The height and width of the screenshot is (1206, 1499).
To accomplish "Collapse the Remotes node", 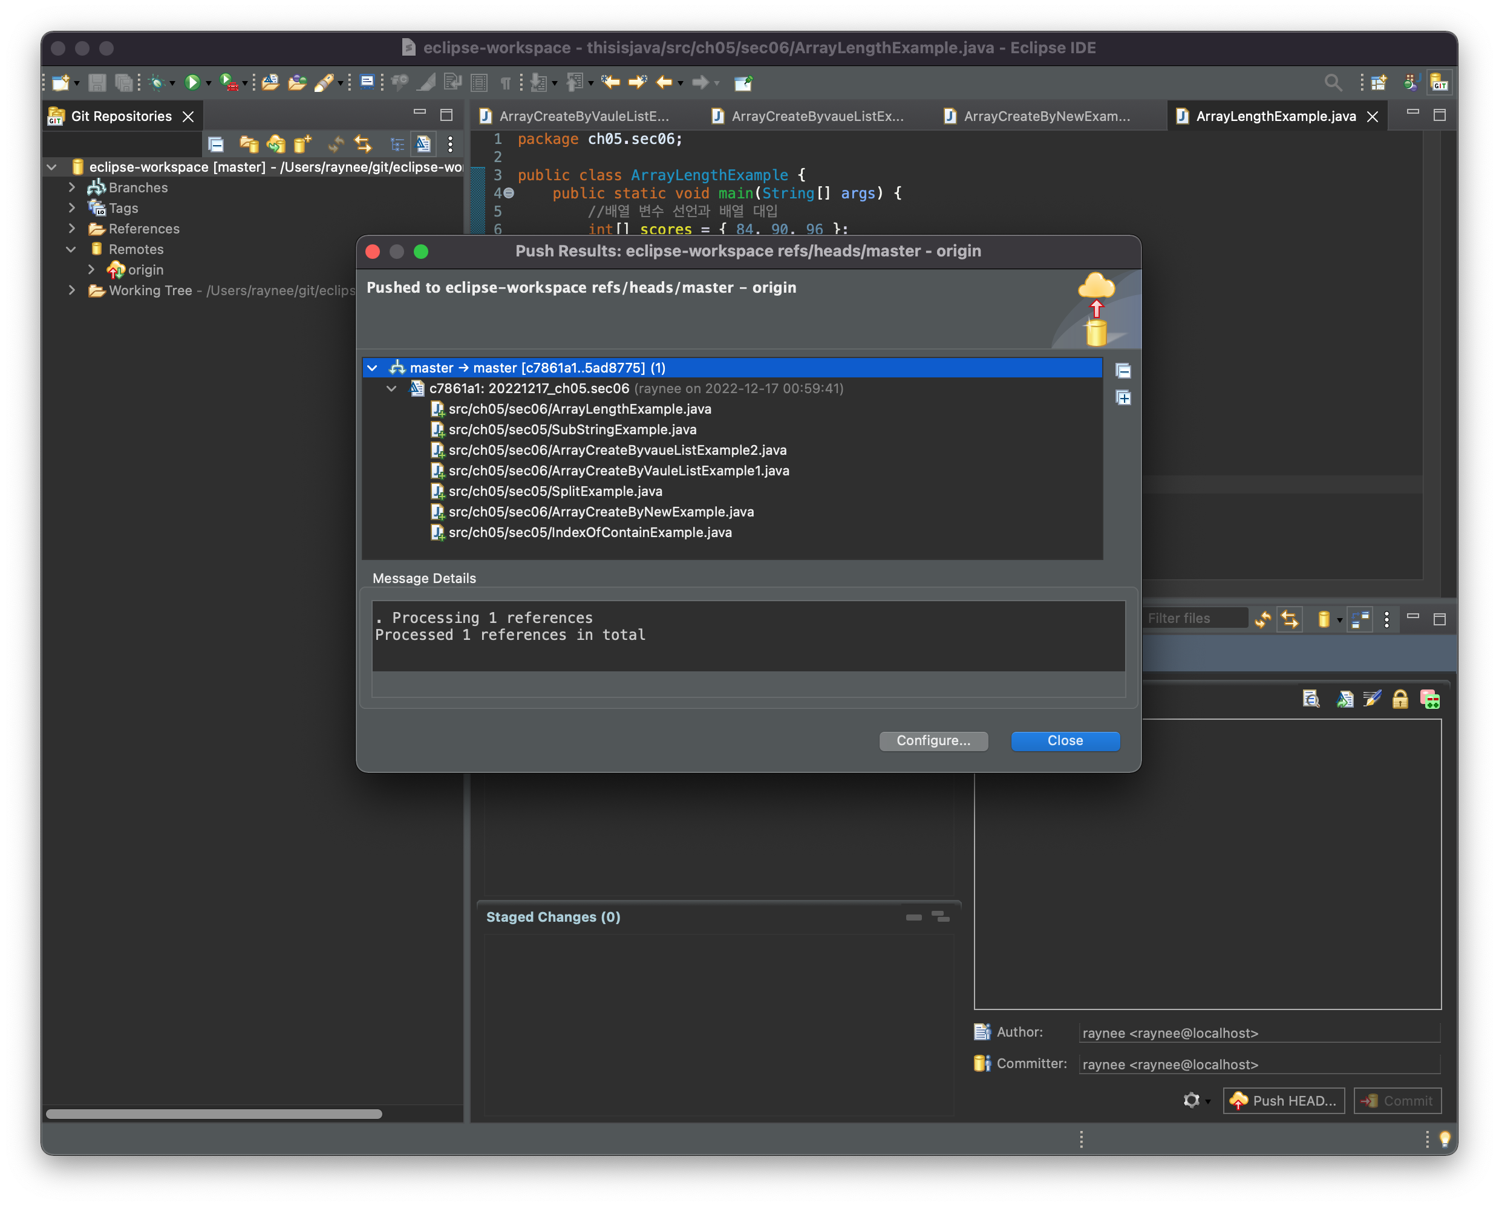I will pyautogui.click(x=71, y=249).
